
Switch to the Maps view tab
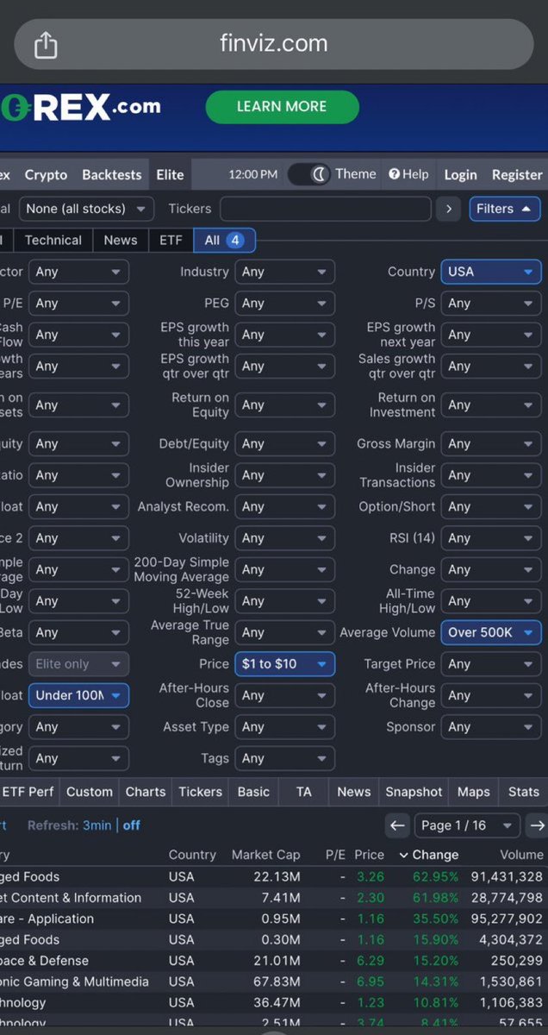point(474,792)
